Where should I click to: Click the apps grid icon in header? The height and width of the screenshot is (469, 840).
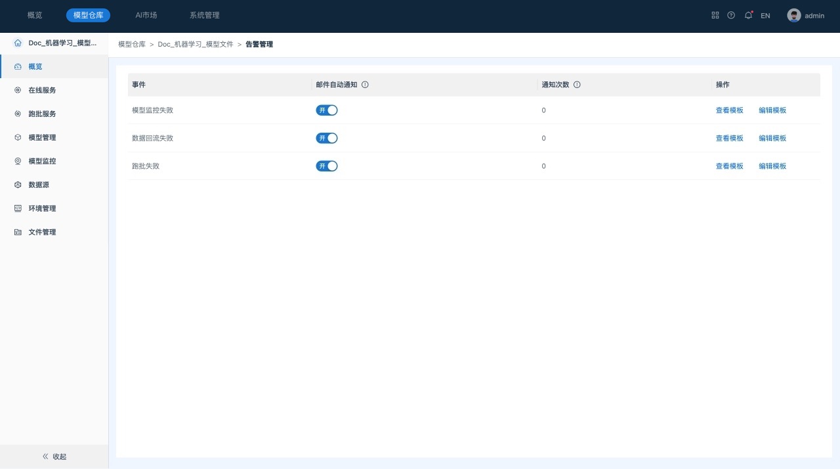click(715, 15)
